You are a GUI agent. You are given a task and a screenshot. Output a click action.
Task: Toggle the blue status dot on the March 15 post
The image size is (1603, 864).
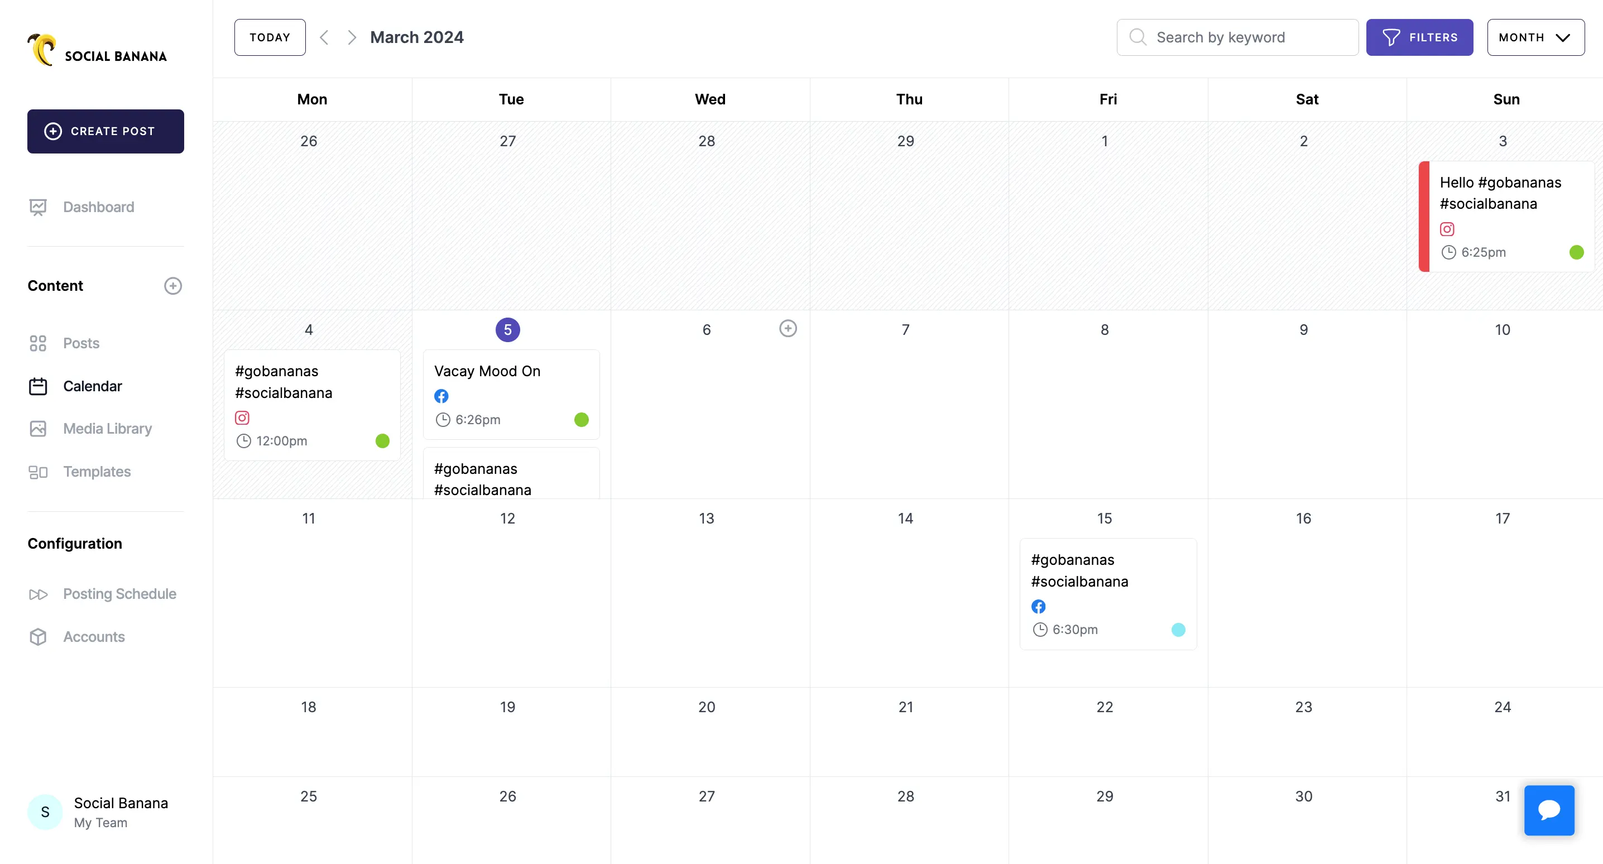point(1178,630)
